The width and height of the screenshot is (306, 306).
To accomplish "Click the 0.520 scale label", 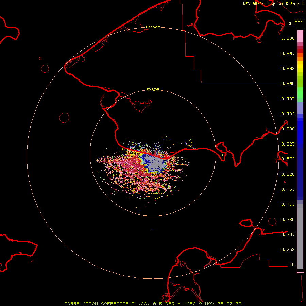I will (x=288, y=174).
